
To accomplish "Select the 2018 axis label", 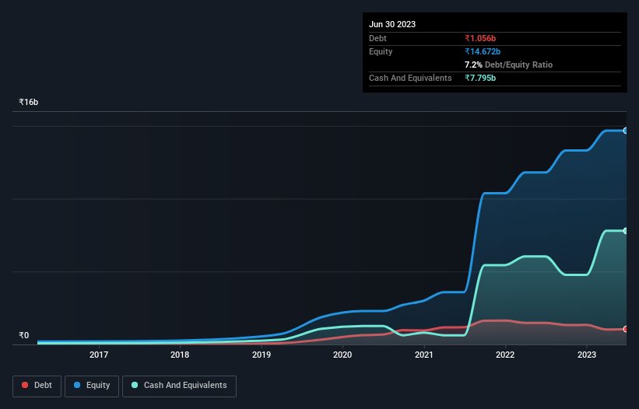I will point(180,355).
